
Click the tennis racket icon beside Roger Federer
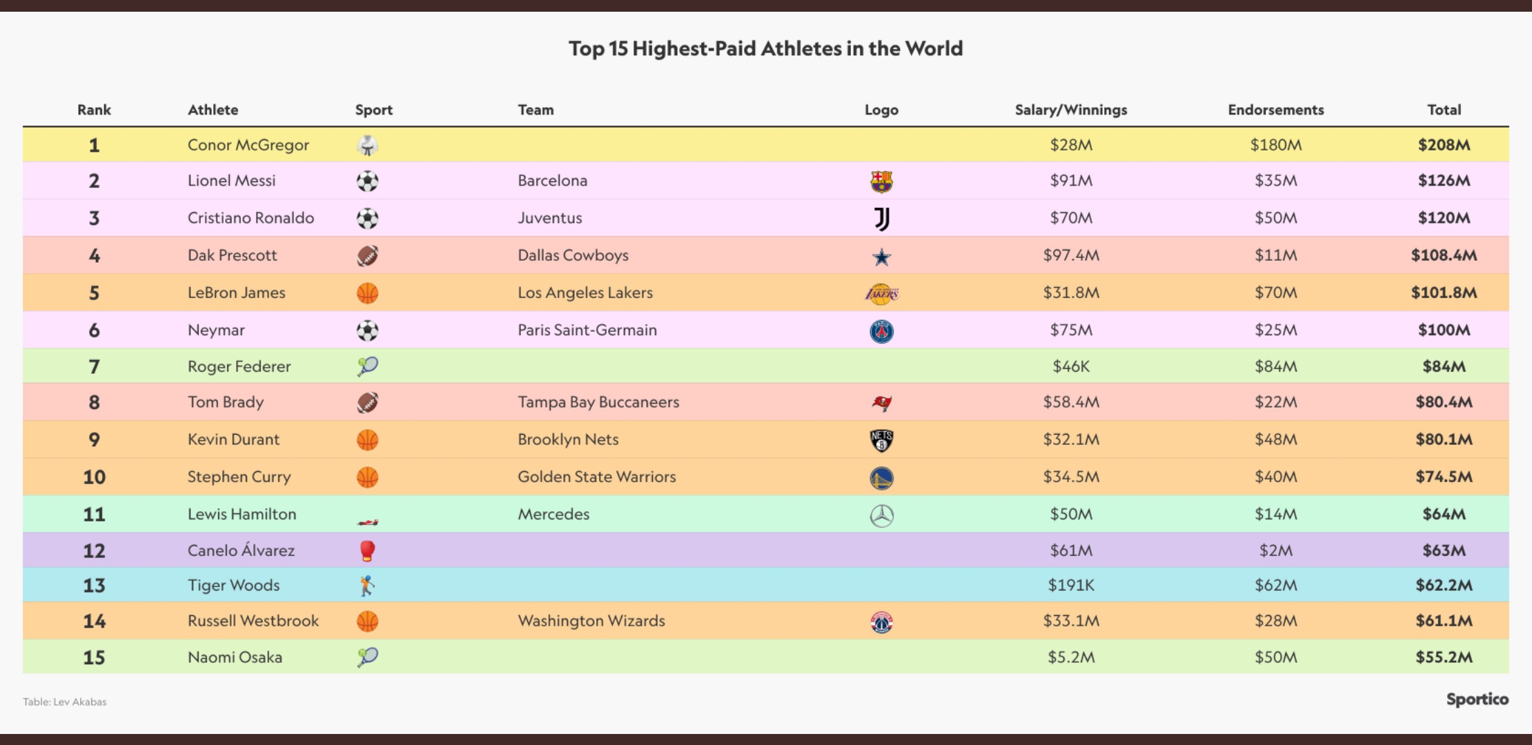coord(367,366)
